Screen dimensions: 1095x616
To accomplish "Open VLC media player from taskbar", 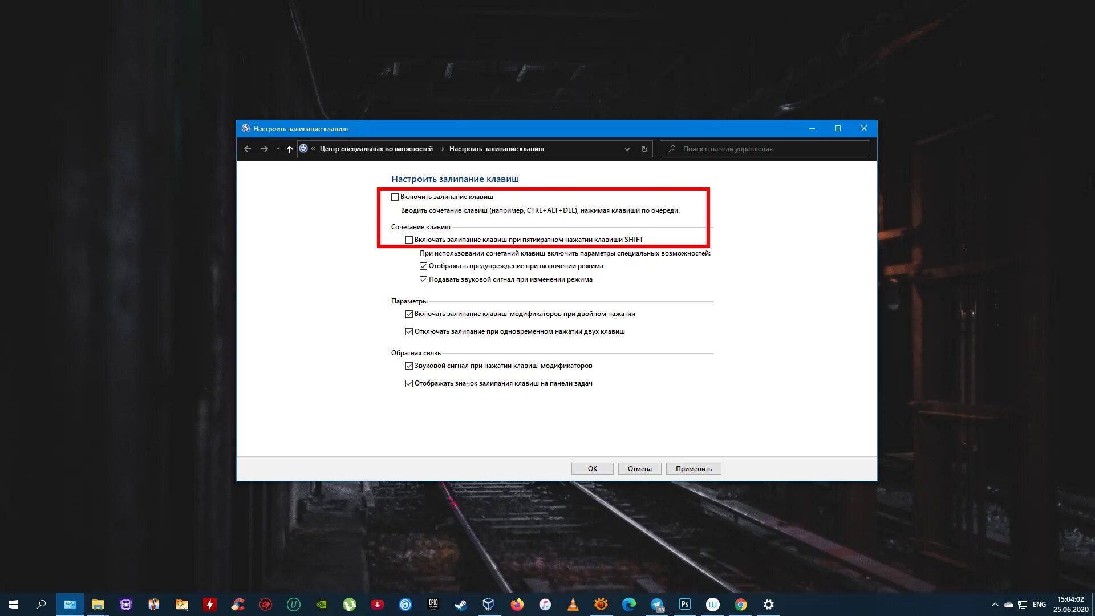I will (573, 605).
